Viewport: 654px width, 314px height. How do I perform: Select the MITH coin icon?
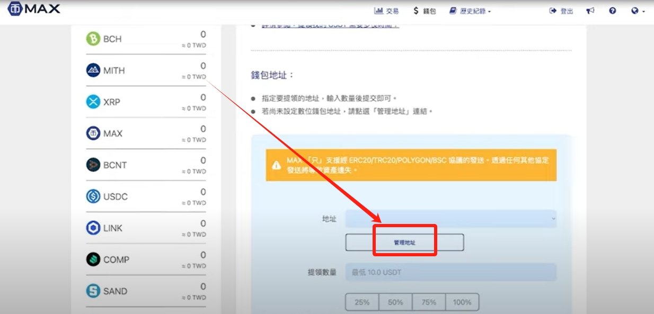coord(93,70)
